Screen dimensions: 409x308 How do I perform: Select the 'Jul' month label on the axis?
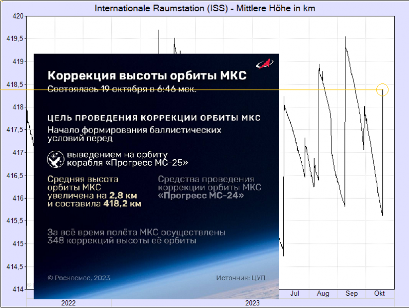(x=295, y=294)
